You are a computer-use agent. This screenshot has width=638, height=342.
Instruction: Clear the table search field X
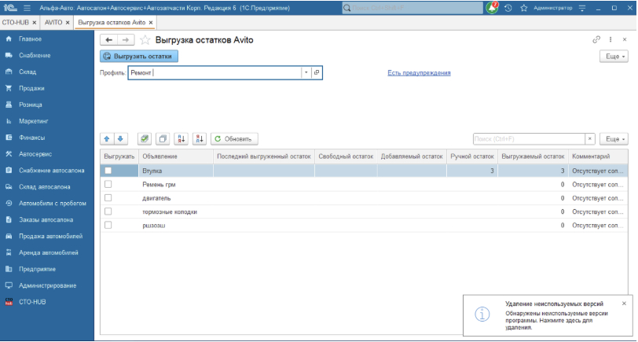click(590, 139)
